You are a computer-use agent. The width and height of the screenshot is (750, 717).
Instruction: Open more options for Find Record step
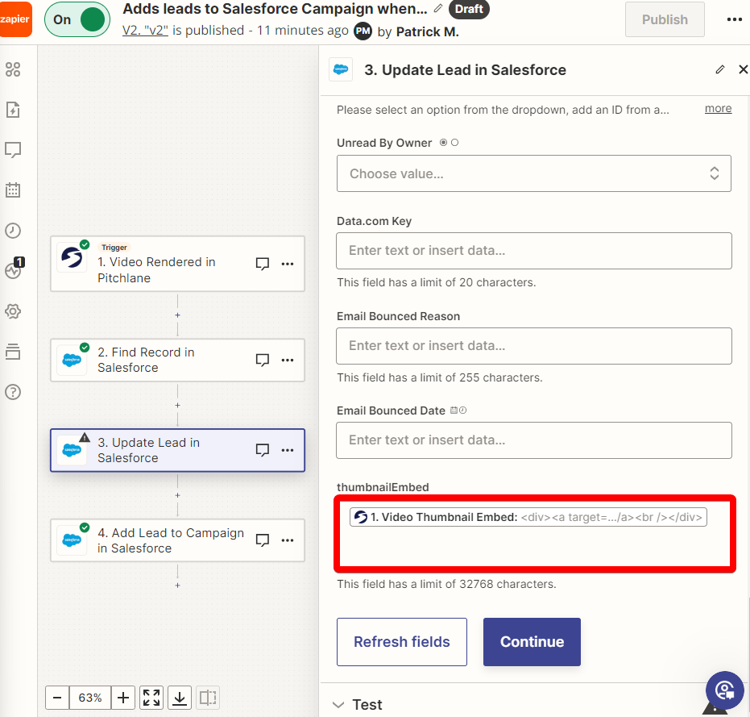tap(288, 361)
